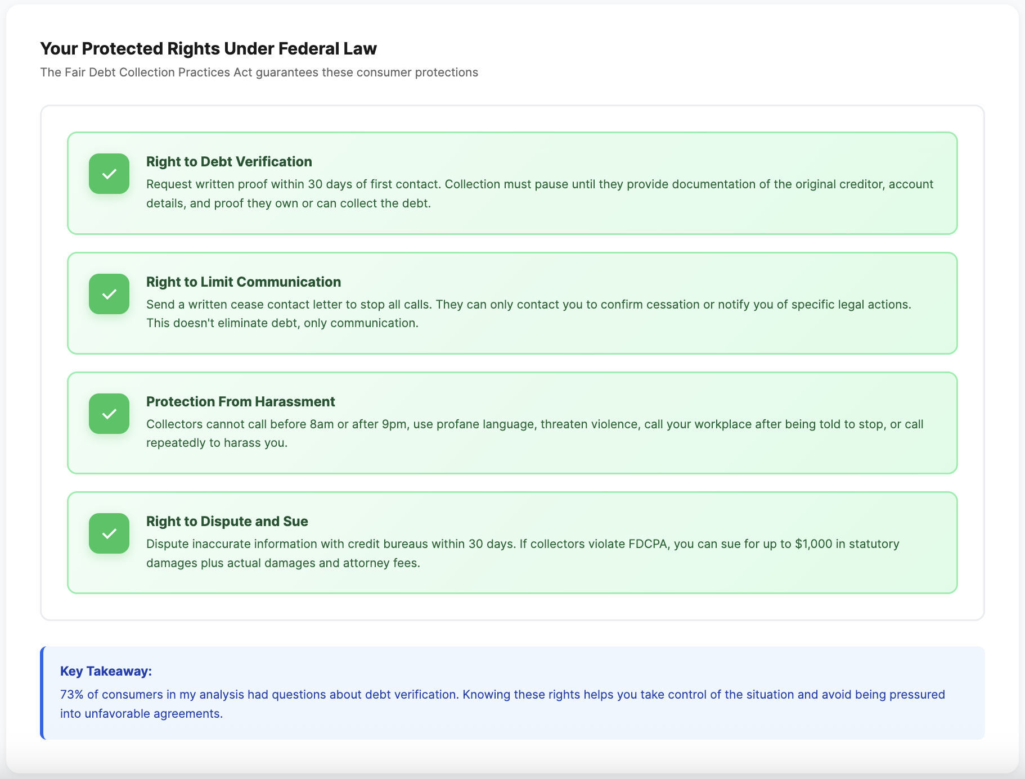The height and width of the screenshot is (779, 1025).
Task: Click the "Dispute inaccurate information with credit bureaus" description
Action: coord(523,553)
